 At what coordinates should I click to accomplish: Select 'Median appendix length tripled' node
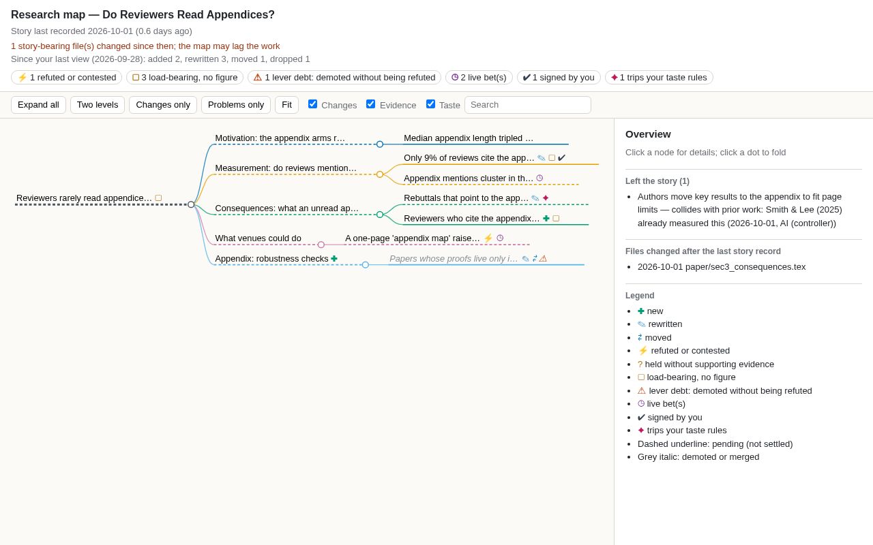click(x=469, y=138)
